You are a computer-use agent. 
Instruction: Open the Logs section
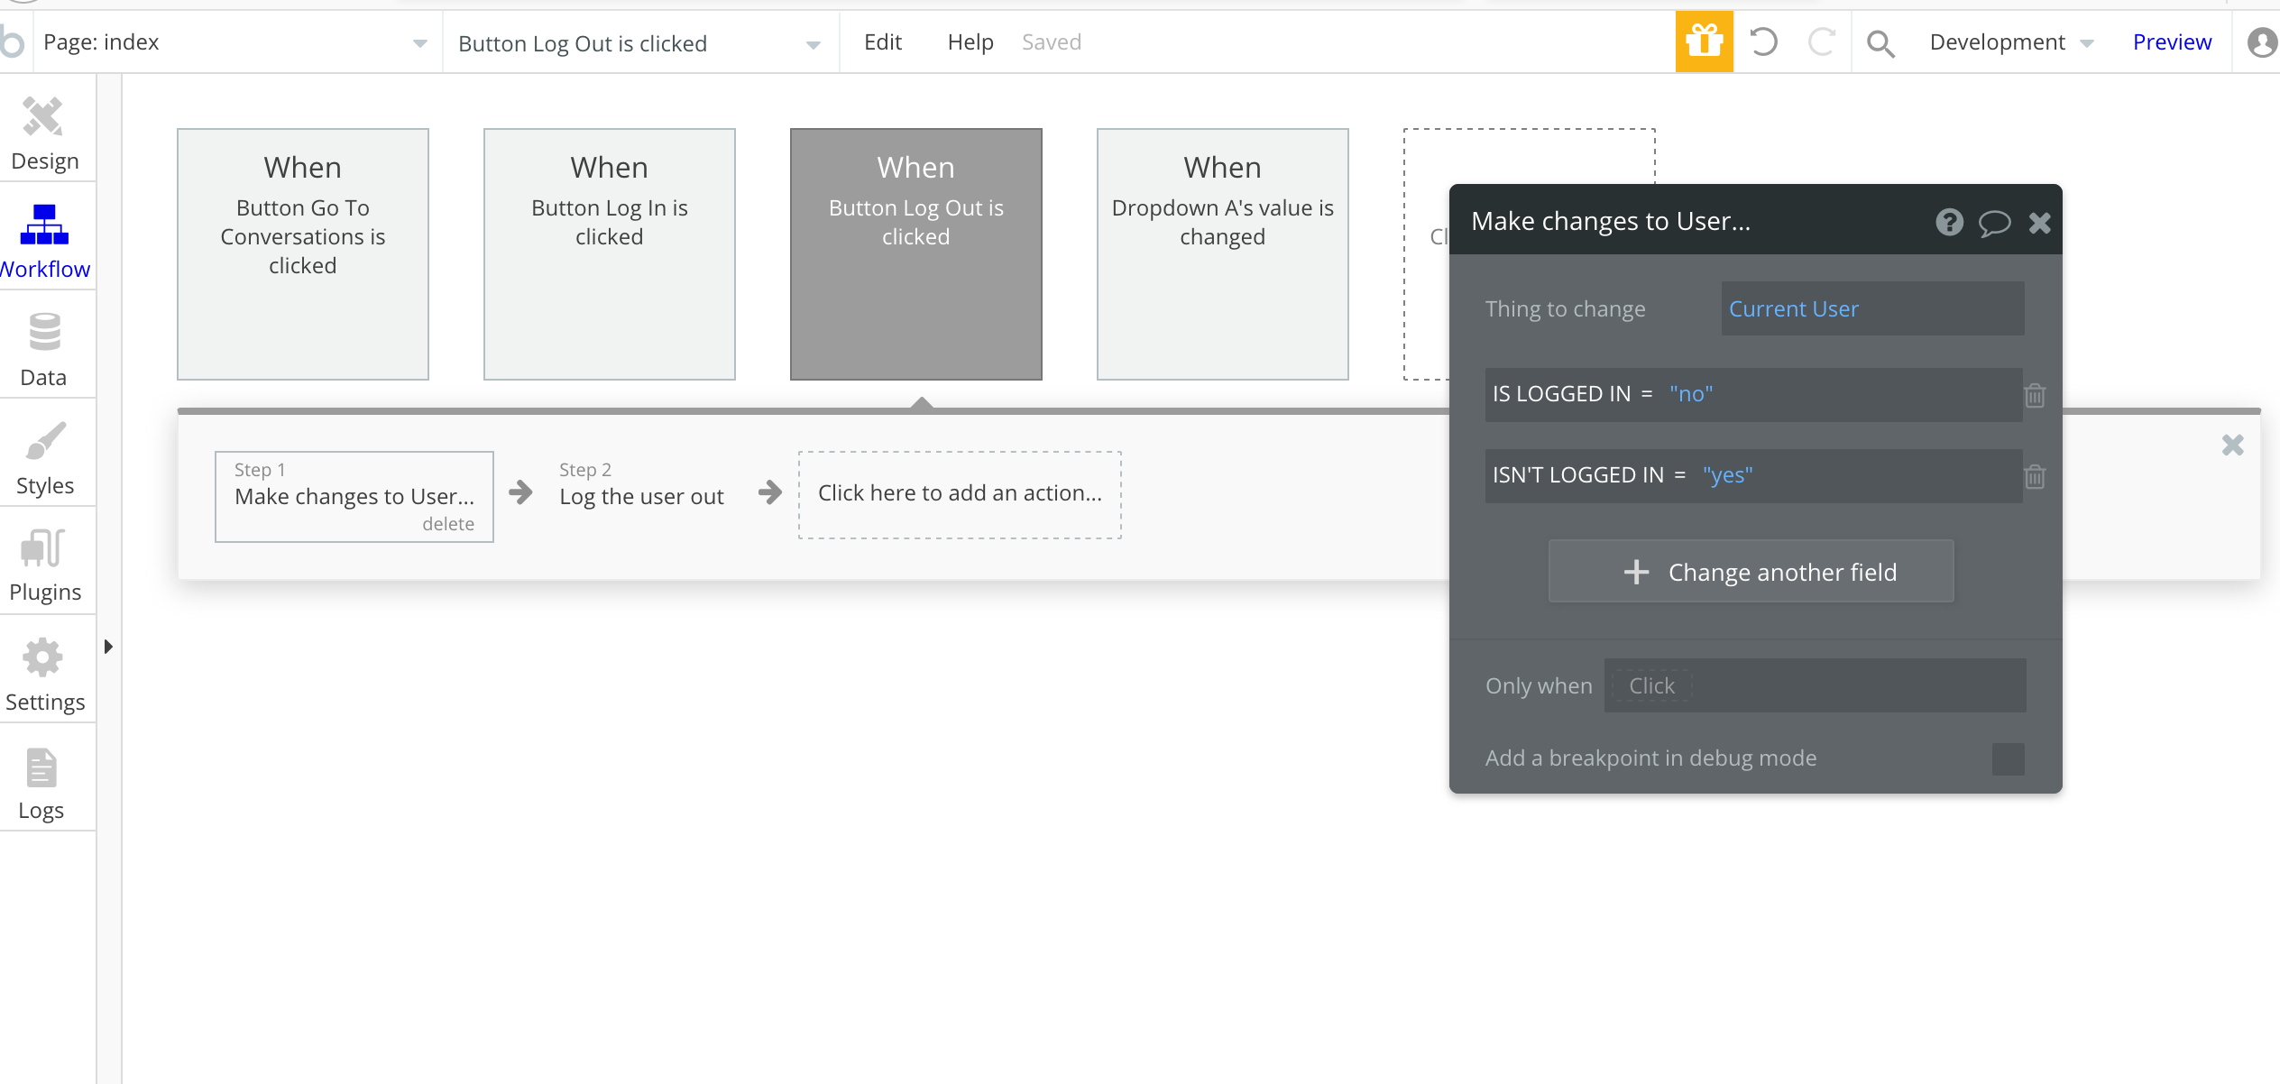41,783
